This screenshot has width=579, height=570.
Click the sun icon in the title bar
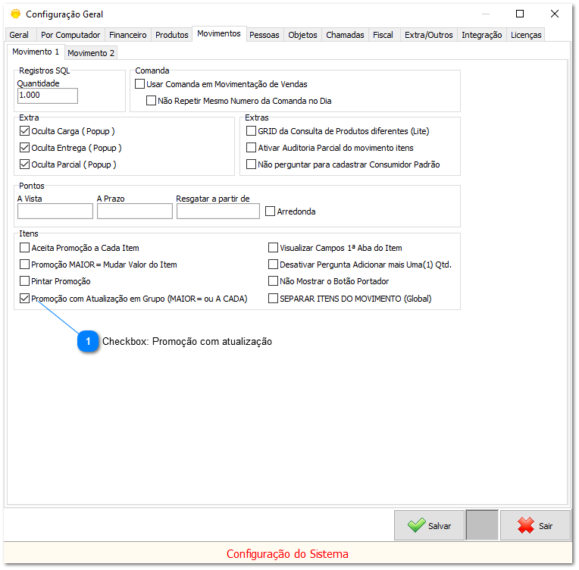[x=15, y=14]
